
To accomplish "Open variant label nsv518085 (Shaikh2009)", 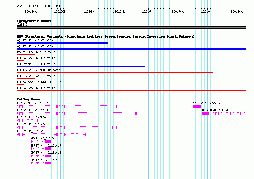I will 36,52.
